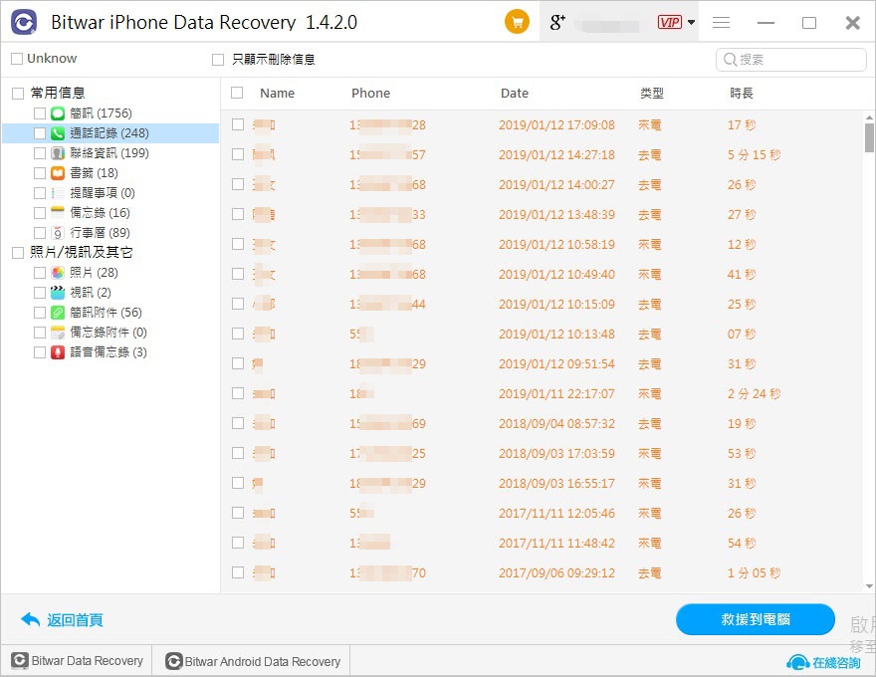Sort by the Phone column header
The height and width of the screenshot is (677, 876).
tap(370, 94)
